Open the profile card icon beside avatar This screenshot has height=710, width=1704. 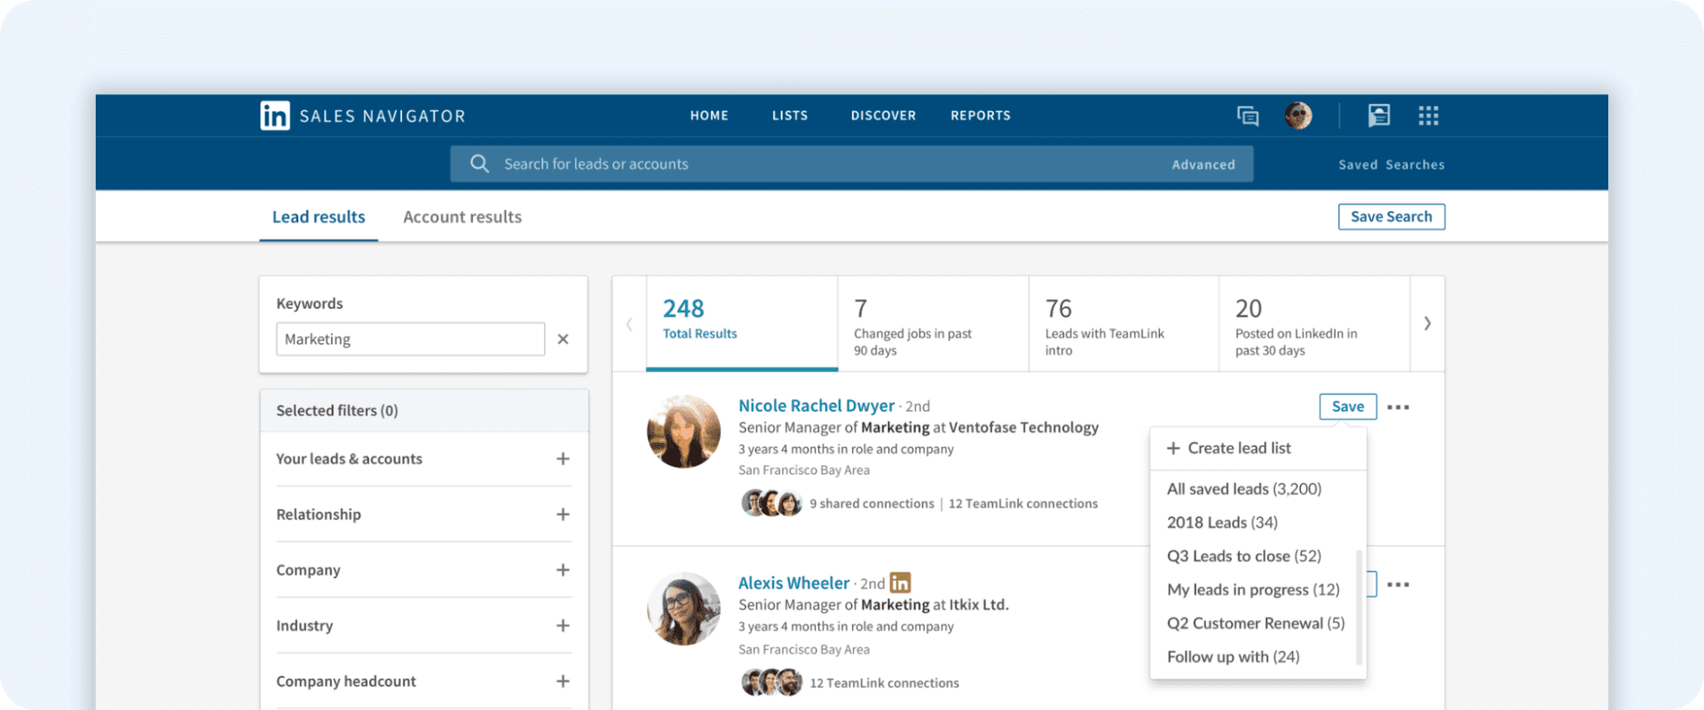[x=1378, y=115]
